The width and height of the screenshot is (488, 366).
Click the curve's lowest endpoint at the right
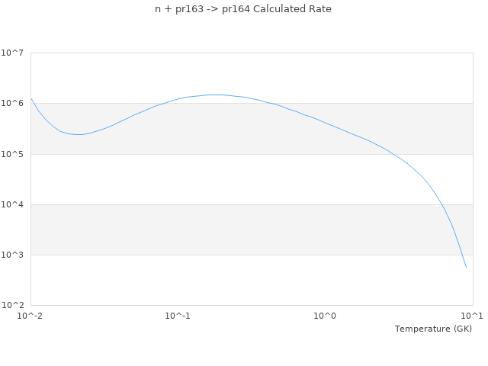point(466,268)
